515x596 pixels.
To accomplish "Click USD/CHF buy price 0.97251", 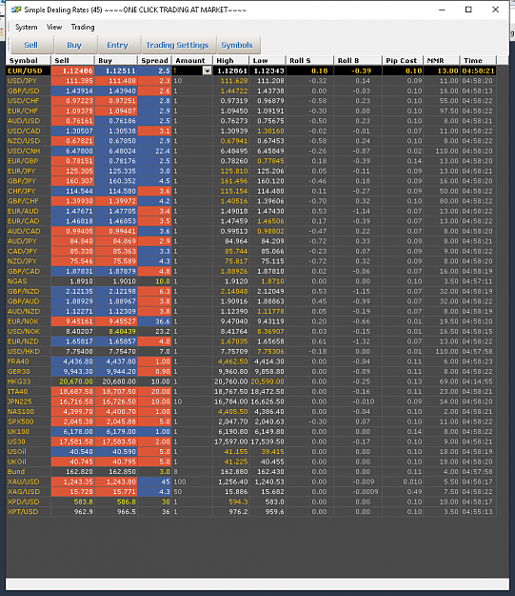I will point(116,101).
